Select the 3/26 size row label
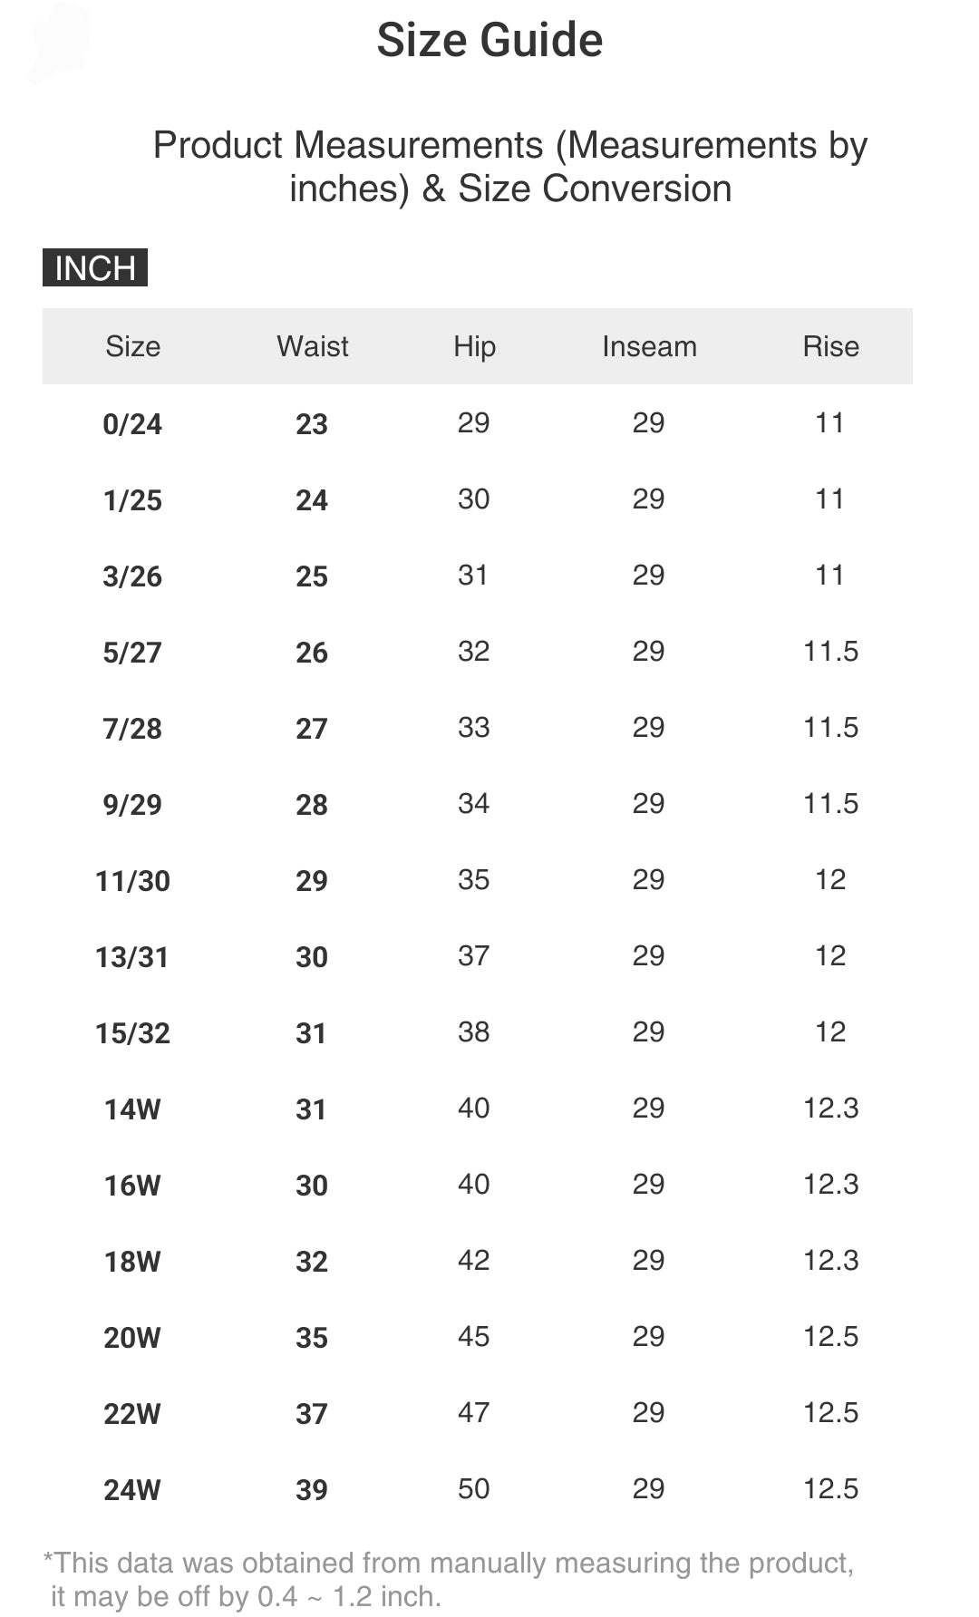 pos(132,576)
